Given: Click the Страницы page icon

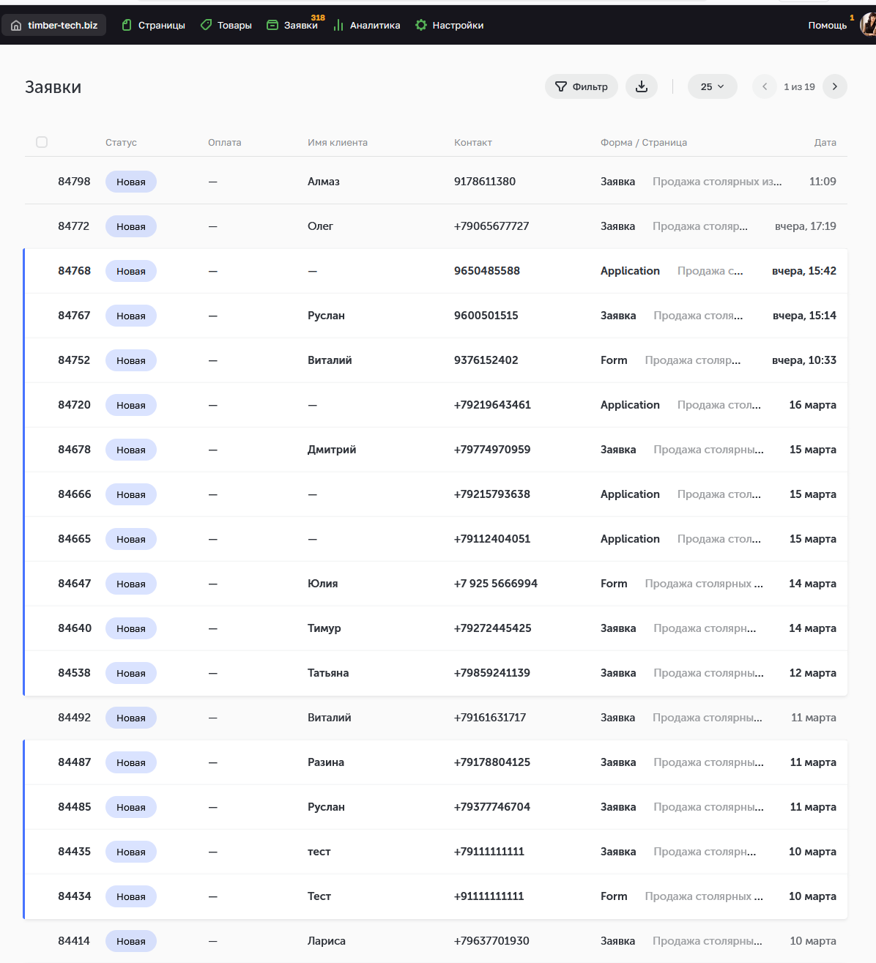Looking at the screenshot, I should pyautogui.click(x=127, y=26).
